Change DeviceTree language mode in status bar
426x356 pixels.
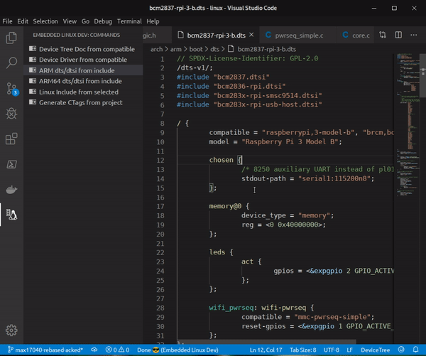click(375, 350)
